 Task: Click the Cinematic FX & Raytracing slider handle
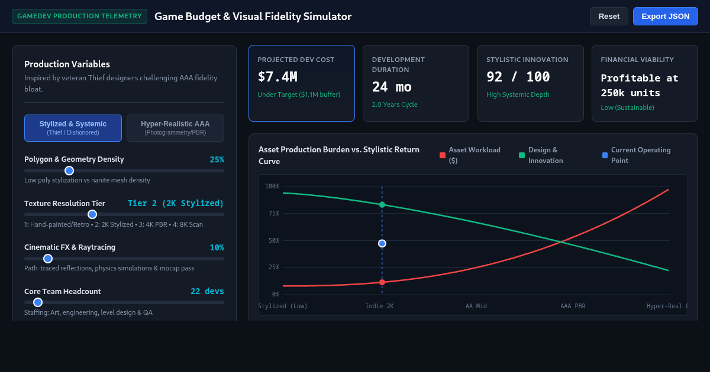click(x=48, y=259)
